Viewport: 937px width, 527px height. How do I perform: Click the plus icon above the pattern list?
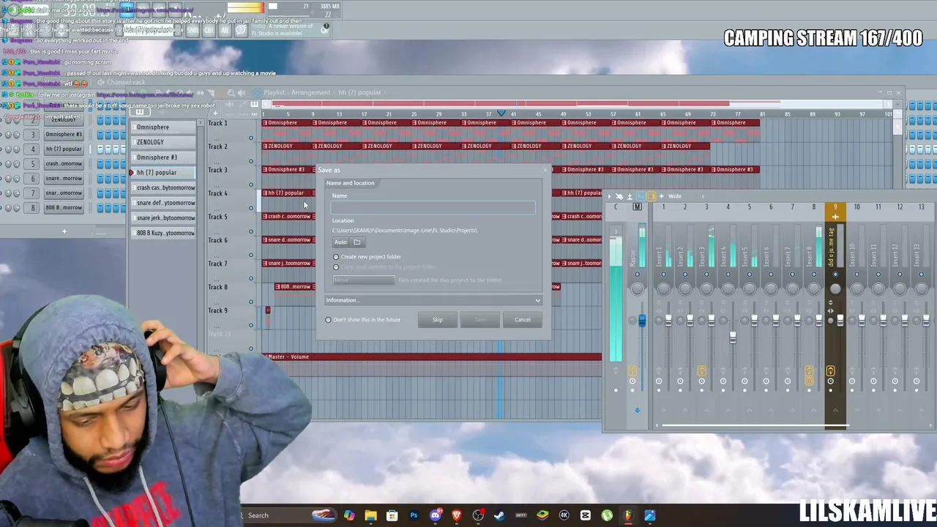(215, 113)
